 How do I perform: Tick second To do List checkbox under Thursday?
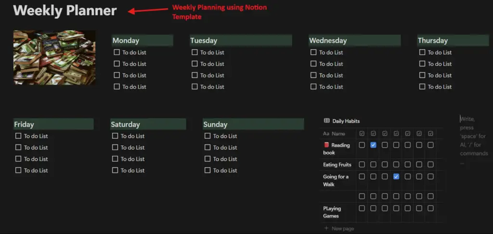(422, 64)
